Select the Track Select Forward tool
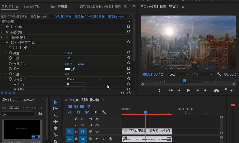Screen dimensions: 239x143 pos(56,108)
